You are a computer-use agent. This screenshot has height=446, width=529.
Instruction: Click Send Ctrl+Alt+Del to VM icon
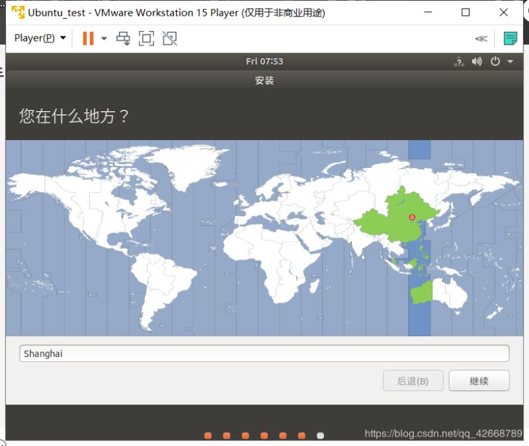pyautogui.click(x=123, y=38)
